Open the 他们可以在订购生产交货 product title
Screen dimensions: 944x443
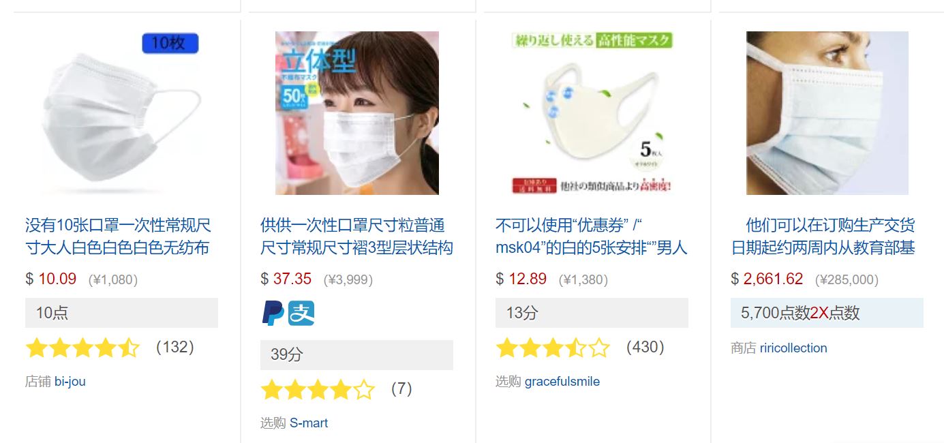(823, 236)
